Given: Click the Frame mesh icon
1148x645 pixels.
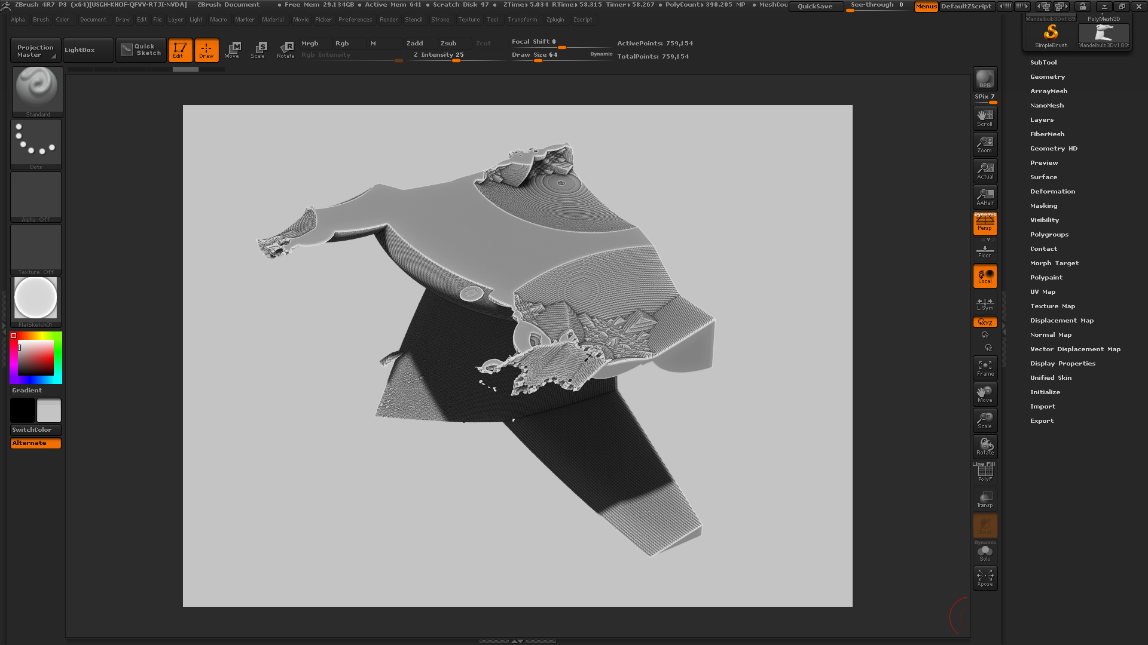Looking at the screenshot, I should point(985,368).
